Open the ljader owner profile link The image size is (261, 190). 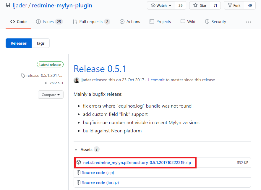click(x=20, y=6)
